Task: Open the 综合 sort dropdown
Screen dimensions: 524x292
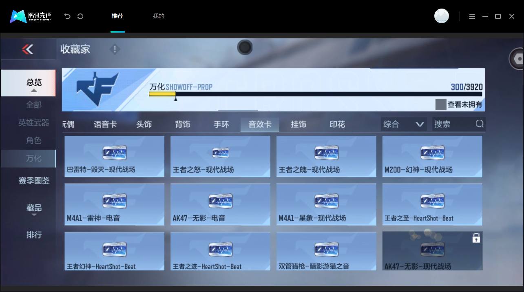Action: [404, 124]
